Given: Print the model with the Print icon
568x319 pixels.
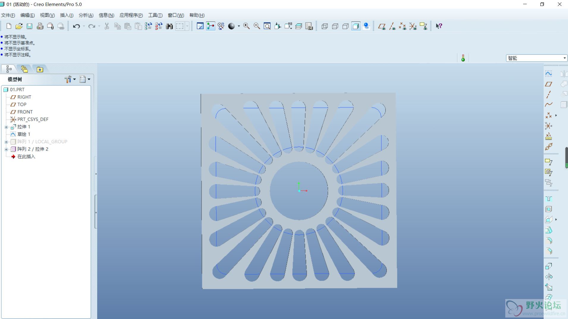Looking at the screenshot, I should (40, 26).
